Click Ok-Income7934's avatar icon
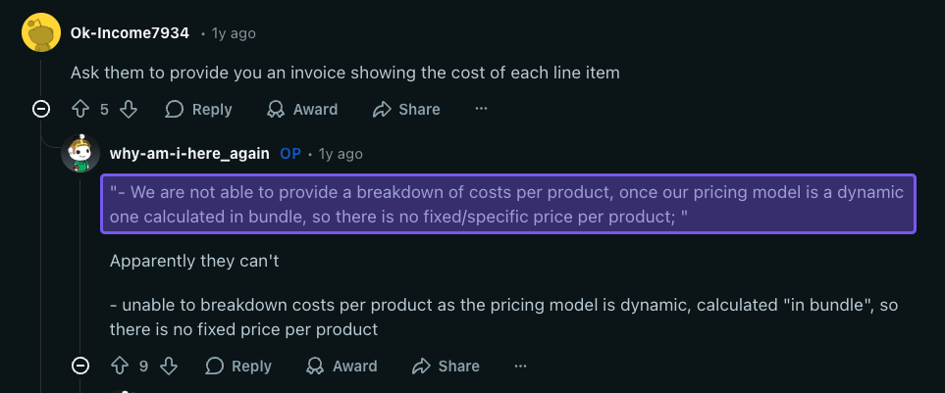This screenshot has height=393, width=945. pos(41,33)
